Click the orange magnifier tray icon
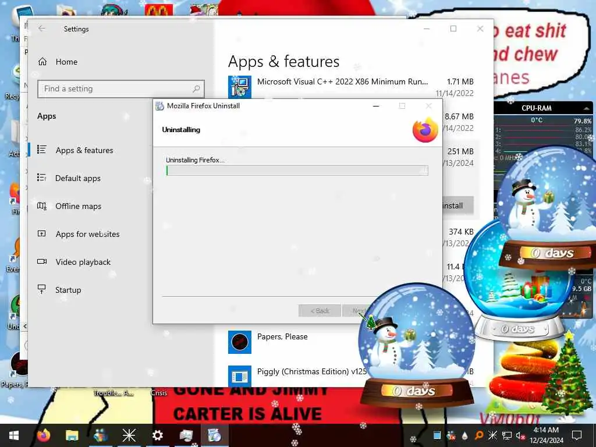Screen dimensions: 596x447 (478, 435)
